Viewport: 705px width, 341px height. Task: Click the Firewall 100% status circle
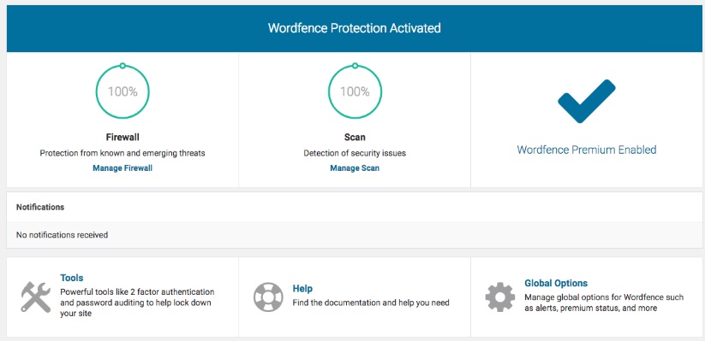(x=122, y=91)
